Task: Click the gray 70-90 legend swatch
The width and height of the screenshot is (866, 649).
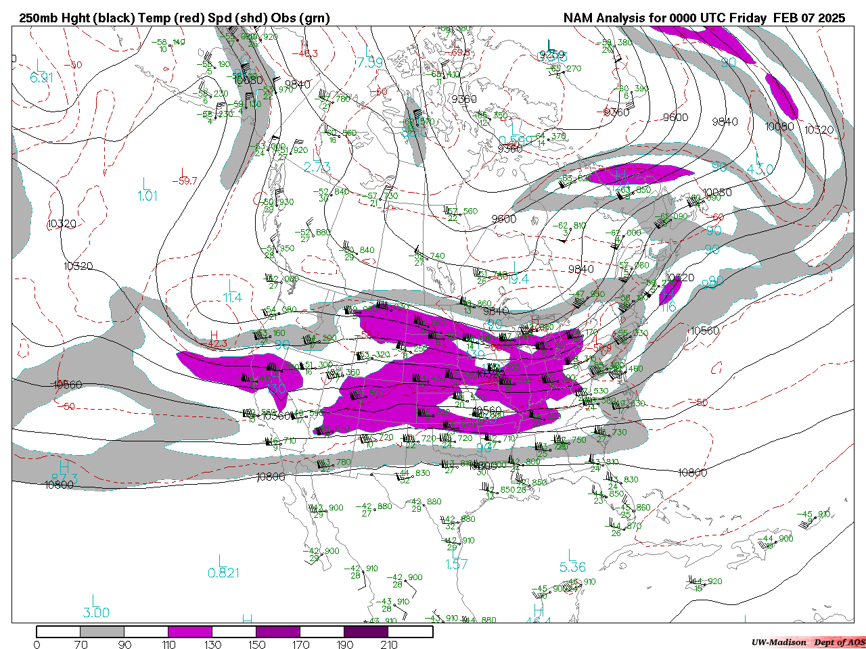Action: coord(103,631)
